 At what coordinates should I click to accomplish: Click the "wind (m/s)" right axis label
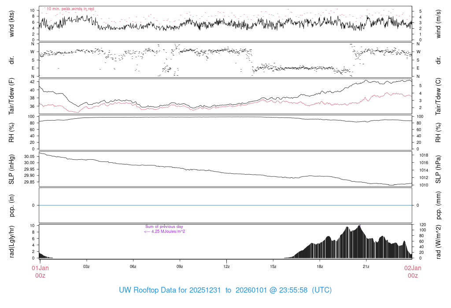(x=438, y=23)
